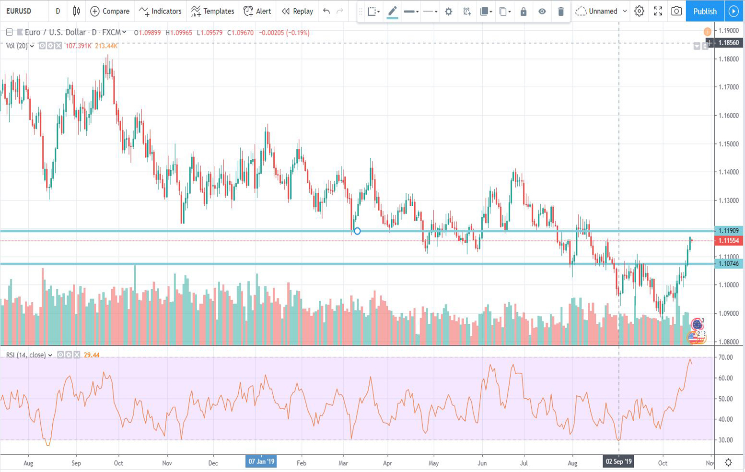Hide the selected drawing using eye icon

[x=542, y=12]
